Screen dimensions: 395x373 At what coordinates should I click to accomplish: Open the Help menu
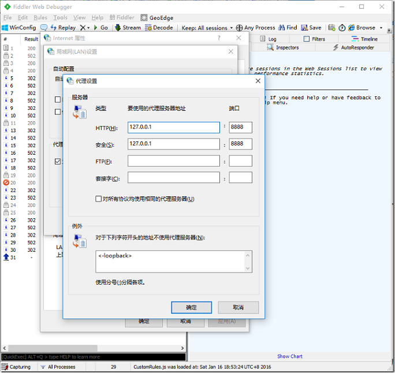coord(97,17)
